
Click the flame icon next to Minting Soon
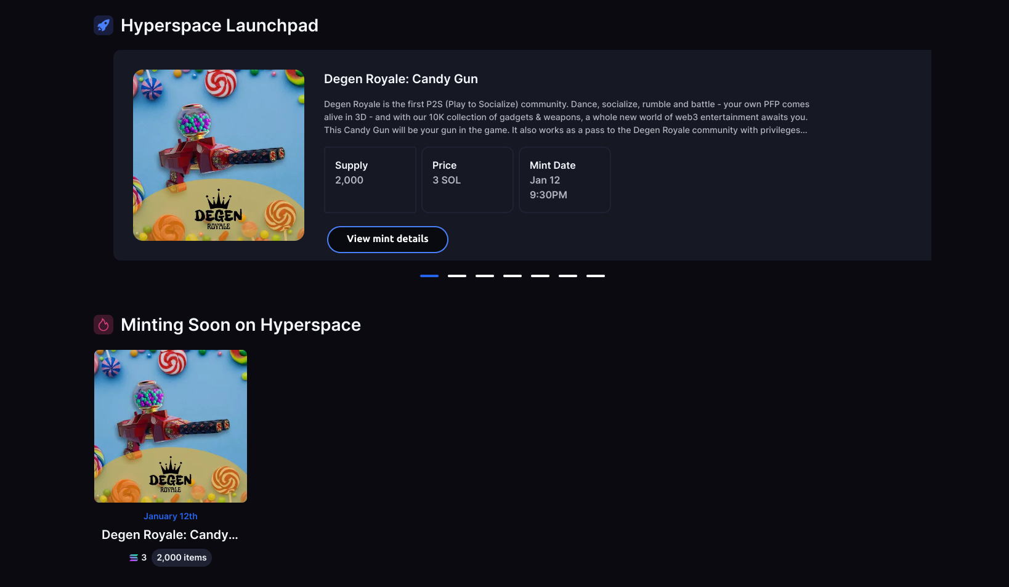103,325
